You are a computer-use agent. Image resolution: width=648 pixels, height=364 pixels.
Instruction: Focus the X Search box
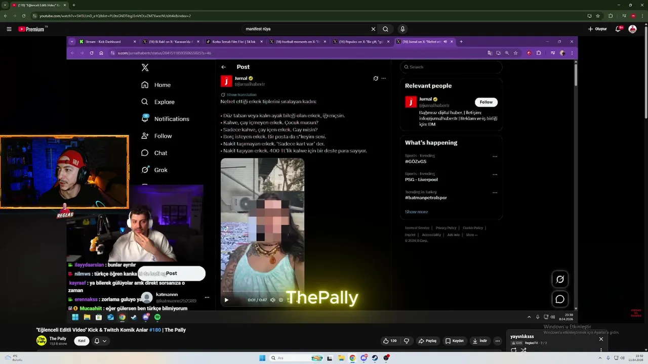click(x=451, y=67)
